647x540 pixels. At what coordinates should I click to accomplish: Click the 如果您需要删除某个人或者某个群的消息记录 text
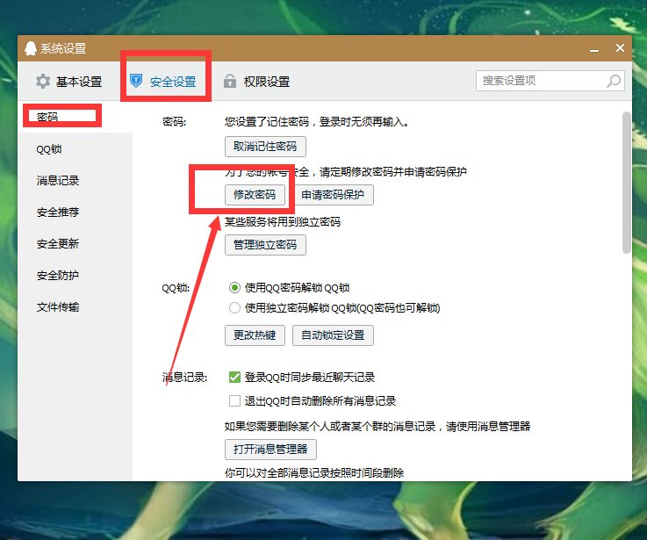[x=330, y=427]
